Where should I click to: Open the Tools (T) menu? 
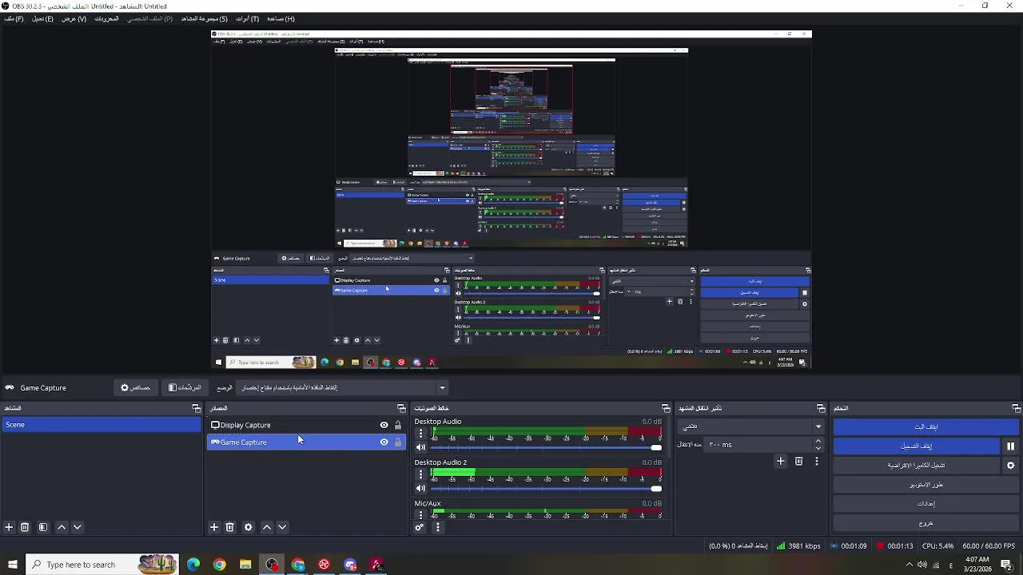click(x=247, y=18)
